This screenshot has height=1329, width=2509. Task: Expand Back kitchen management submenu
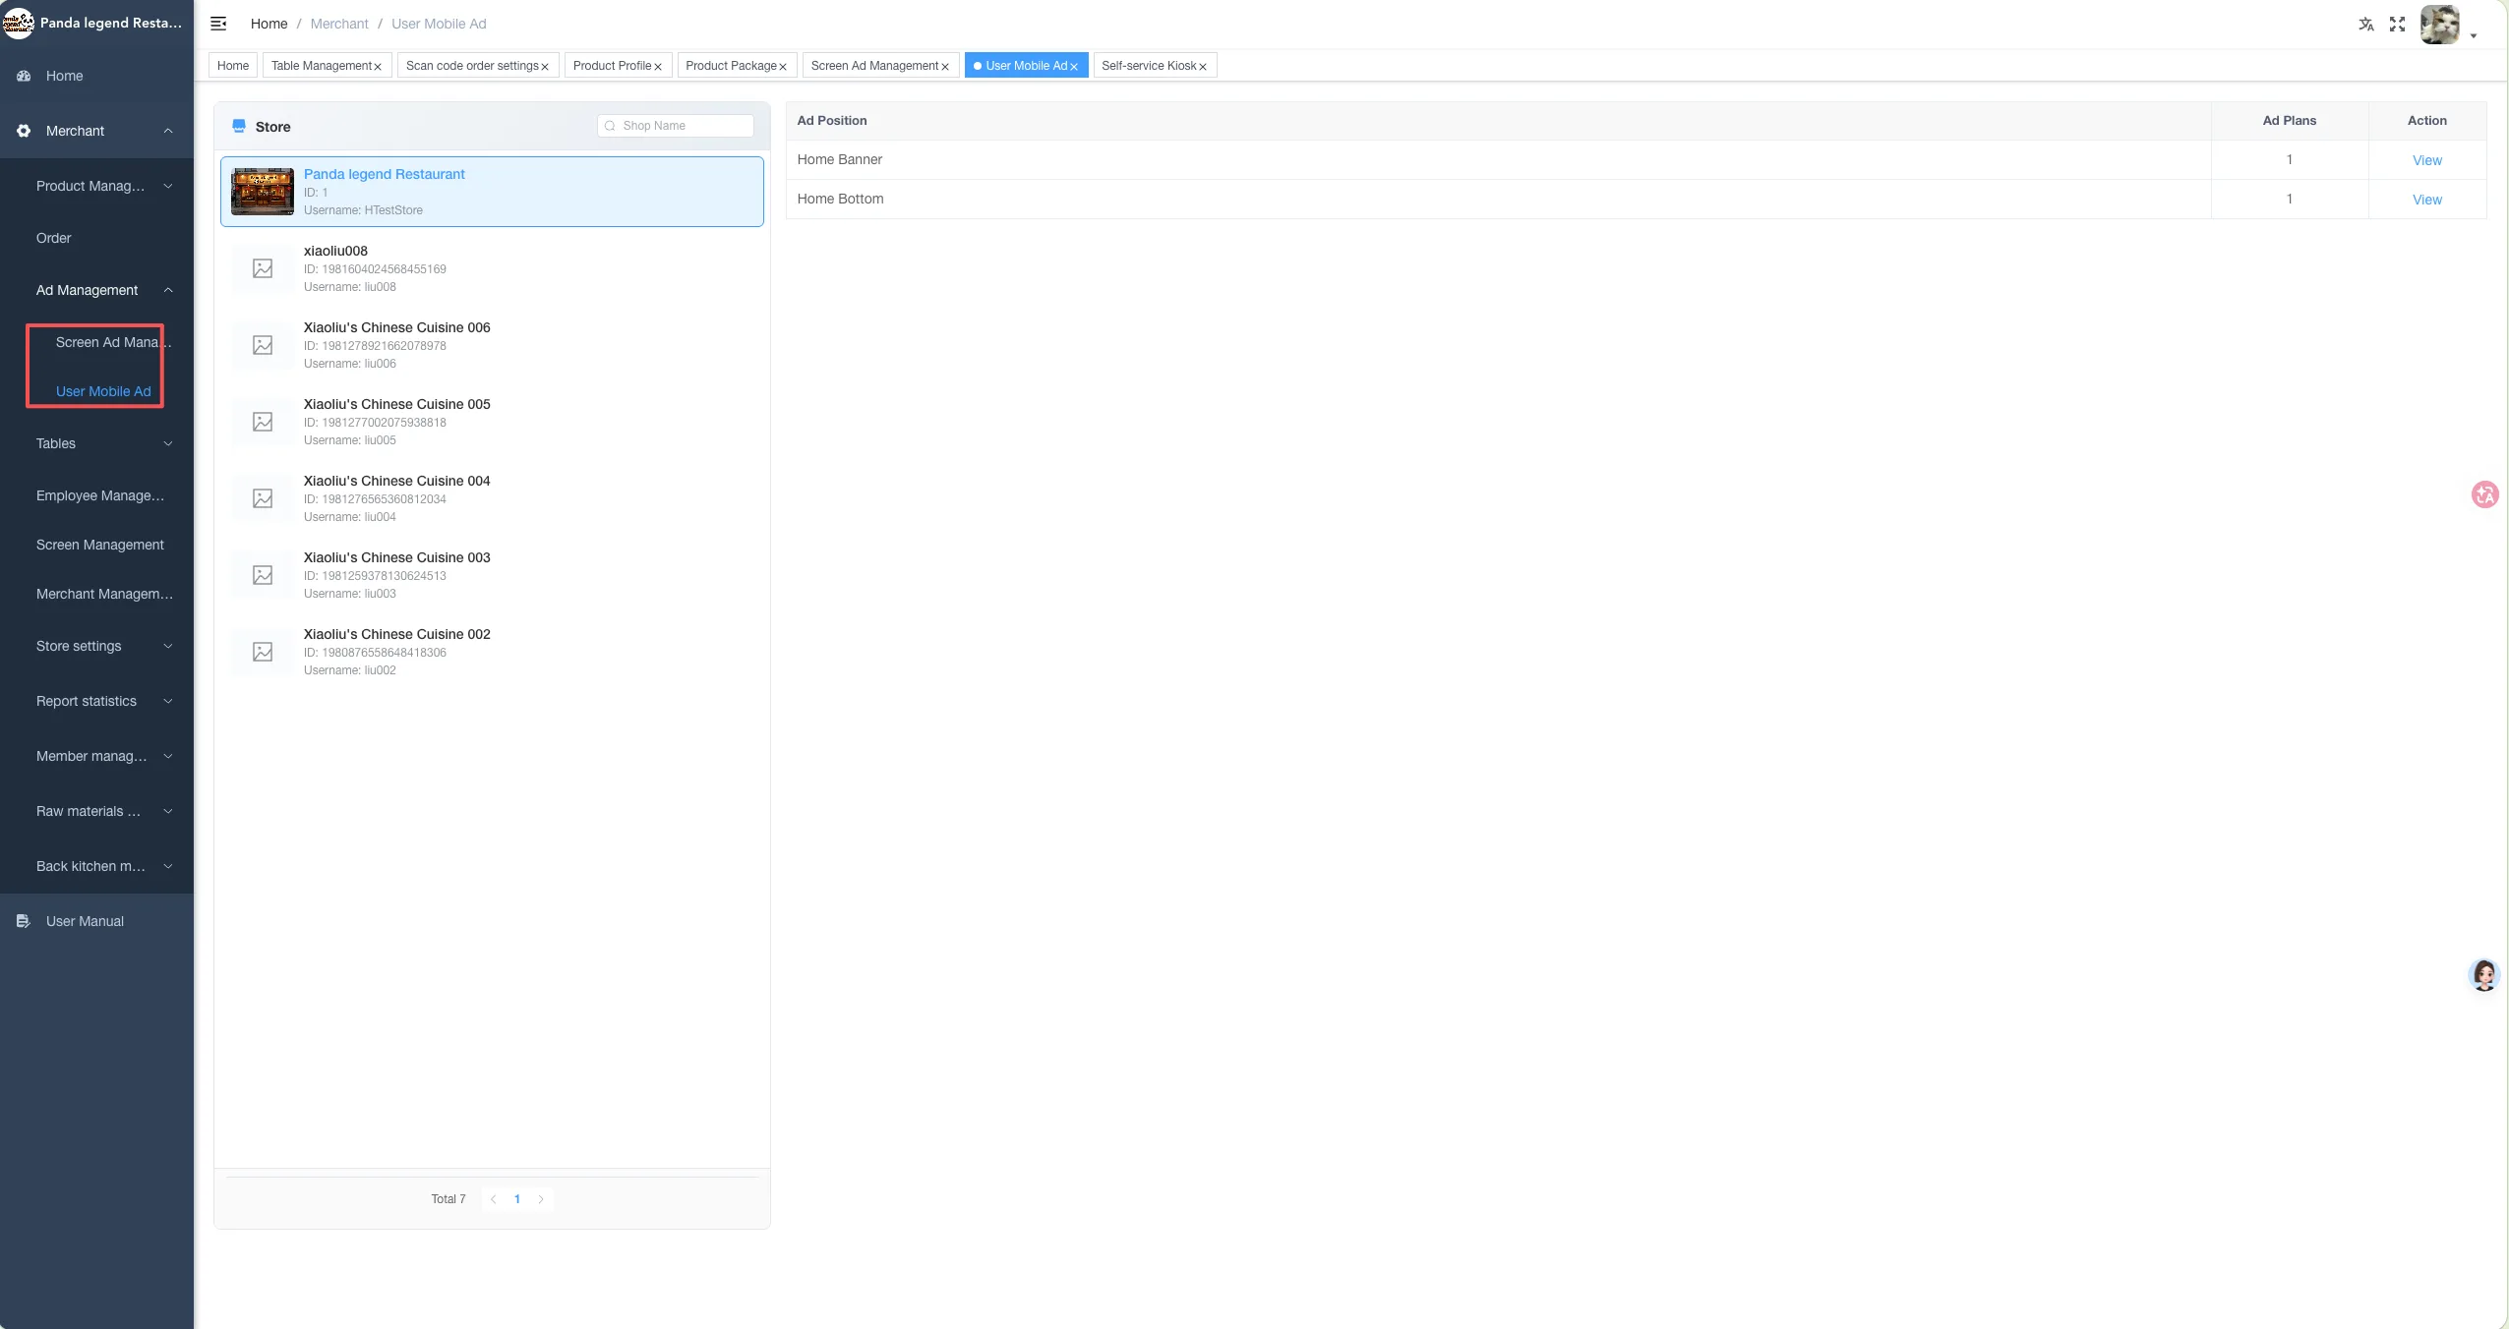coord(96,866)
